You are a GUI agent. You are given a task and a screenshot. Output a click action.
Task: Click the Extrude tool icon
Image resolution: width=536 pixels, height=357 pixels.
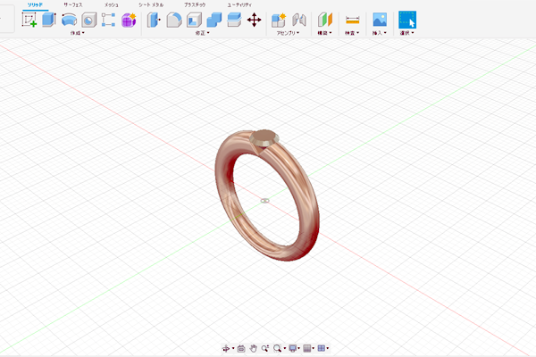coord(49,20)
